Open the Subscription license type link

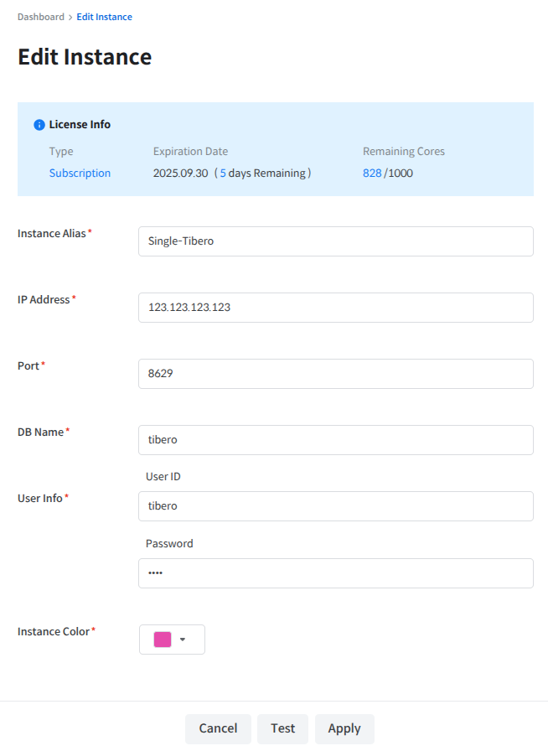tap(80, 174)
